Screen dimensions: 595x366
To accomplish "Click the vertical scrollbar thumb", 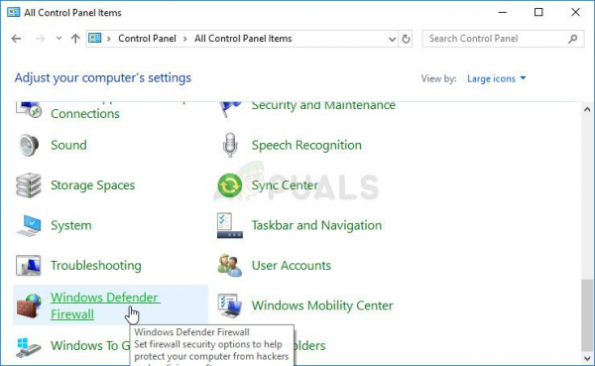I will [x=587, y=315].
